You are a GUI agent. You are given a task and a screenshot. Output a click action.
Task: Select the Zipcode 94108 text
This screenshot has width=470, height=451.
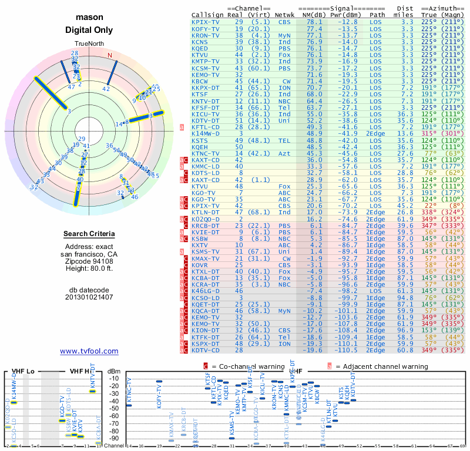[x=89, y=261]
